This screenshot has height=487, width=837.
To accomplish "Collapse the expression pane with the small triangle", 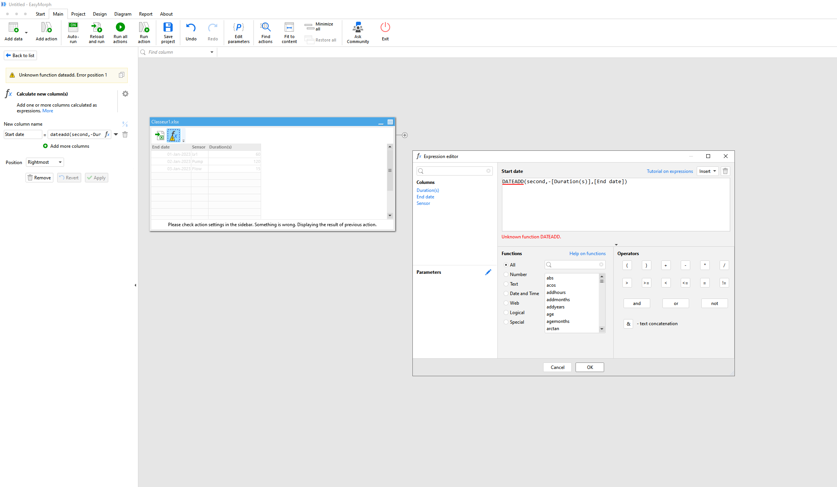I will (x=616, y=245).
